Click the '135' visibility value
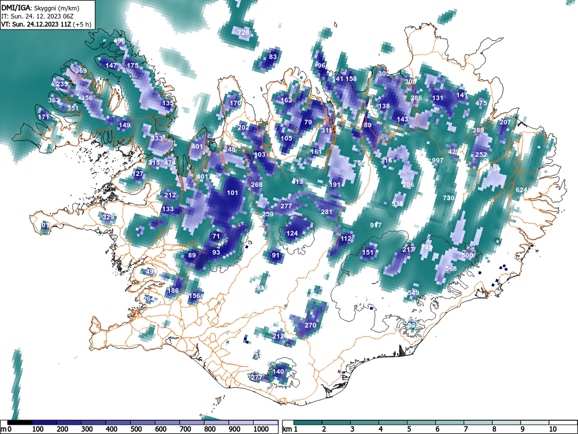 click(x=168, y=103)
